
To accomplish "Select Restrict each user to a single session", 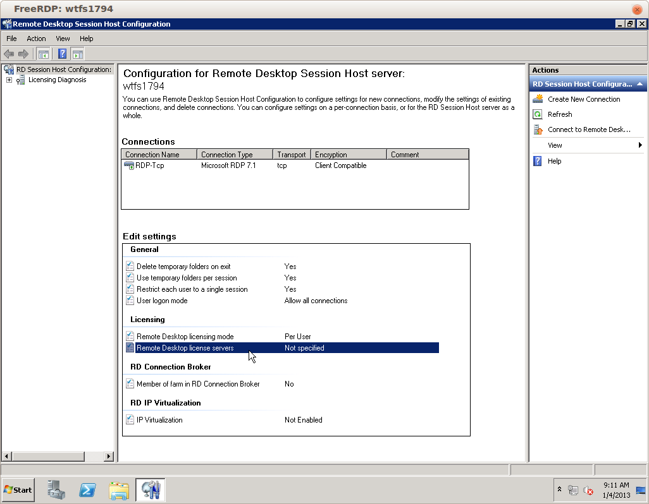I will coord(192,289).
